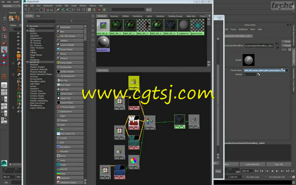Create a Blinn shader from the create list
This screenshot has height=185, width=296.
pos(70,31)
